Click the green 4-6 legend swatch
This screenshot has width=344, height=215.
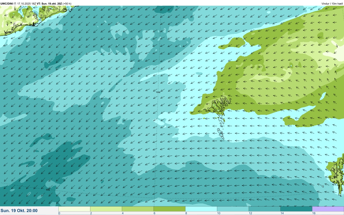coord(138,209)
